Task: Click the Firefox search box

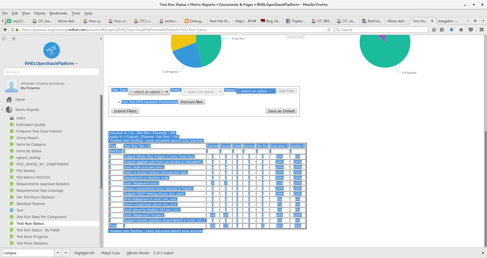Action: pyautogui.click(x=382, y=30)
